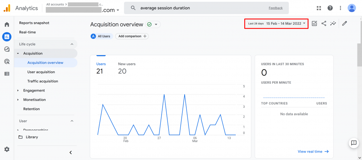The height and width of the screenshot is (160, 362).
Task: Click the Google Analytics logo
Action: click(x=7, y=8)
